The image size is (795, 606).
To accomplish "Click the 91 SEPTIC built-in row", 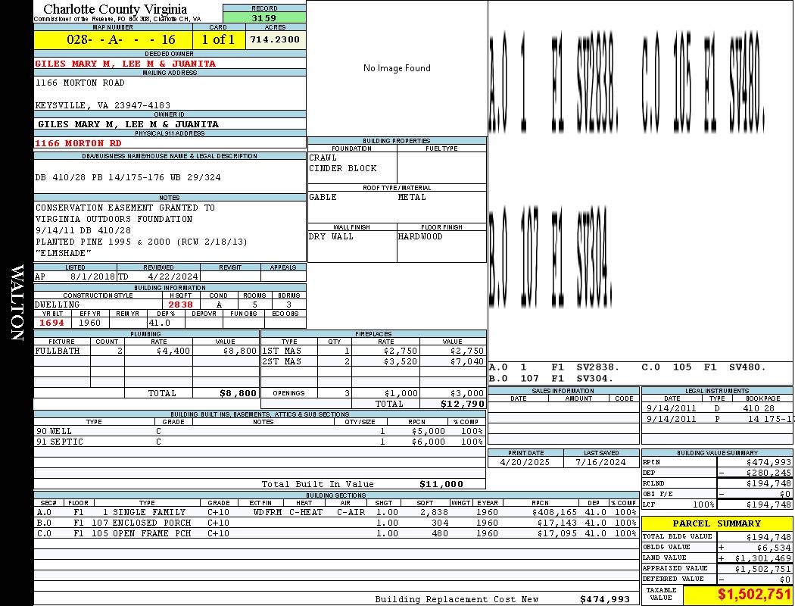I will pyautogui.click(x=260, y=442).
